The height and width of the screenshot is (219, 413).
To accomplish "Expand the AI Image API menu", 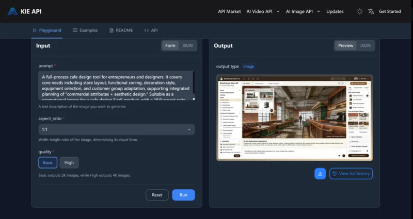I will tap(303, 11).
